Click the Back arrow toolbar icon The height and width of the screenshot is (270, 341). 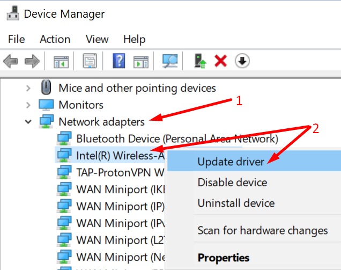10,61
